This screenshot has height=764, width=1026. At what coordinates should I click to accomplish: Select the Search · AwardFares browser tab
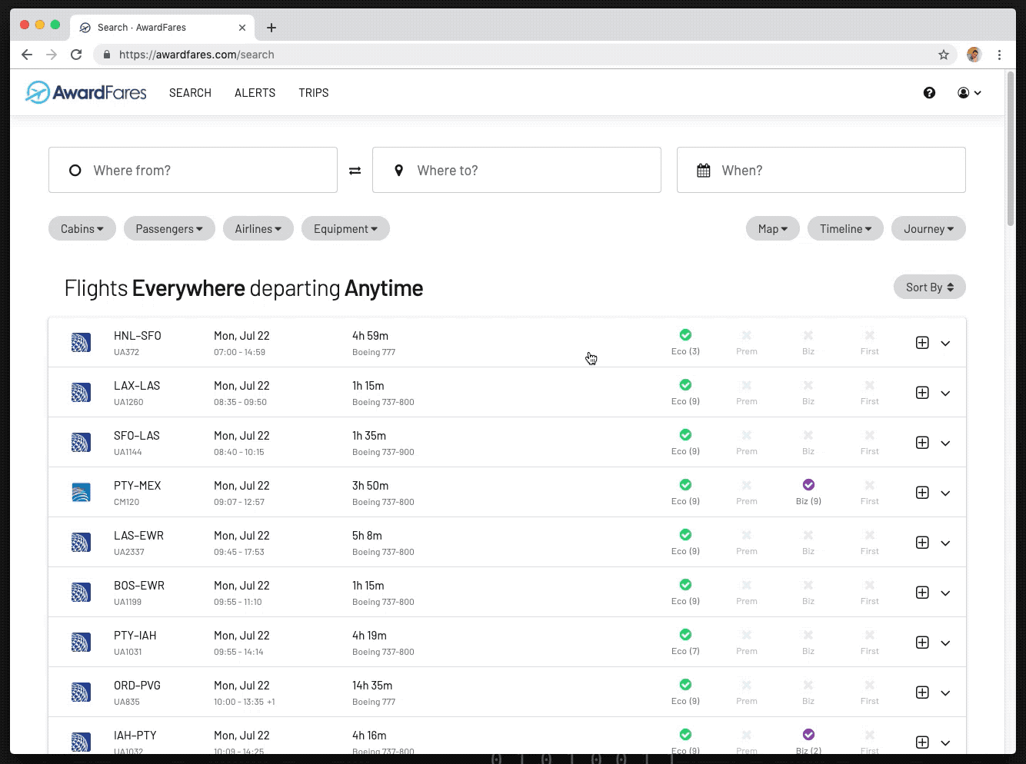163,28
